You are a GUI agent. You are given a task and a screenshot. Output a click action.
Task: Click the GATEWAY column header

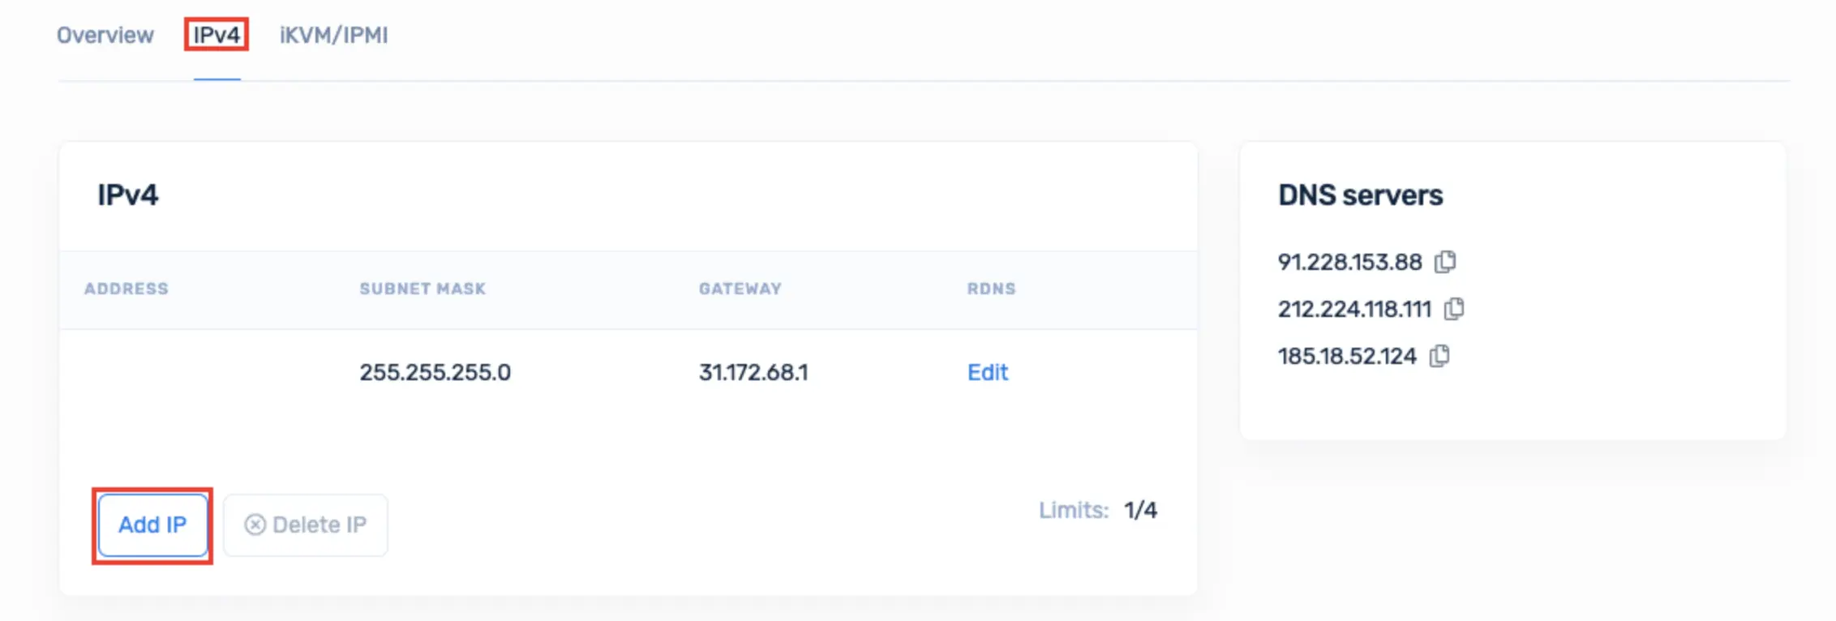tap(740, 289)
